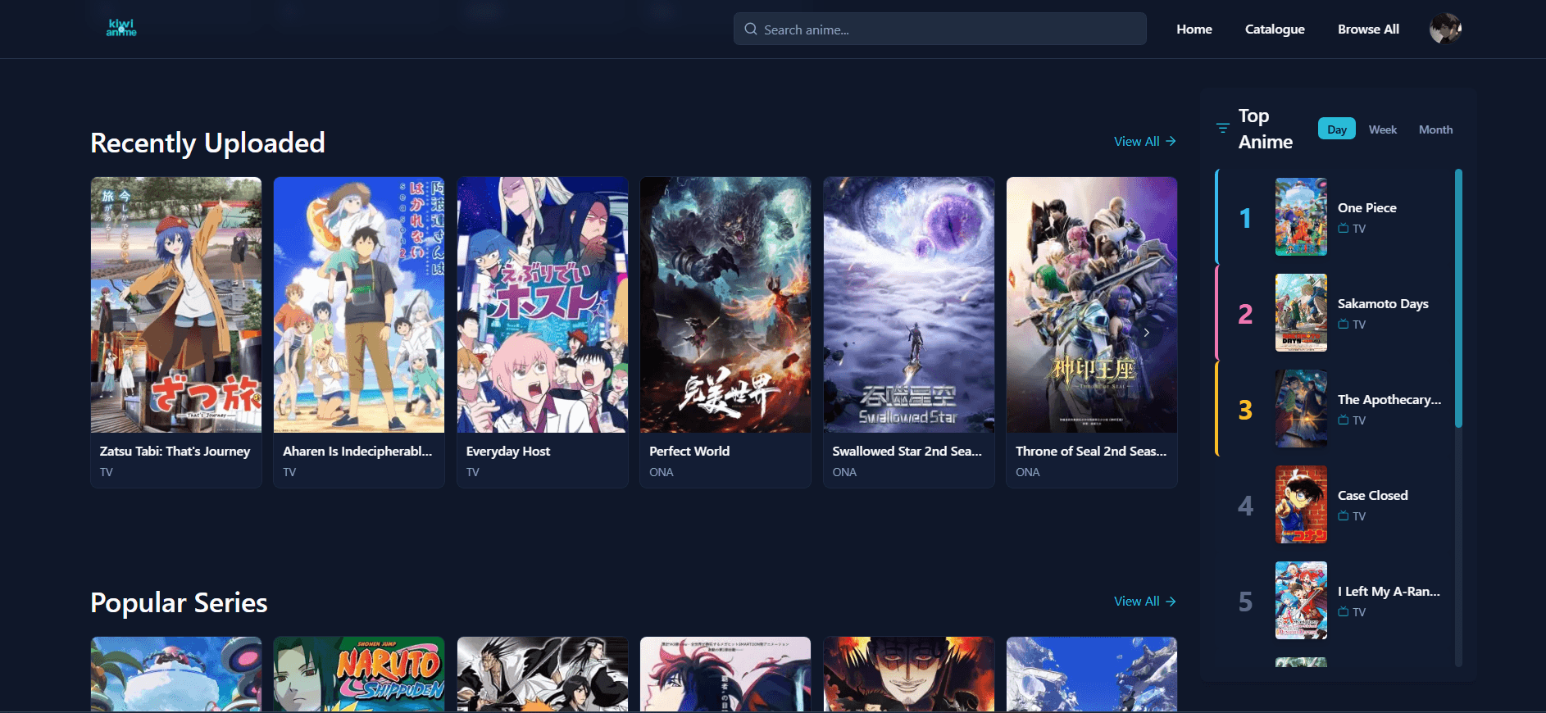
Task: Click the Top Anime list scrollbar
Action: click(x=1458, y=298)
